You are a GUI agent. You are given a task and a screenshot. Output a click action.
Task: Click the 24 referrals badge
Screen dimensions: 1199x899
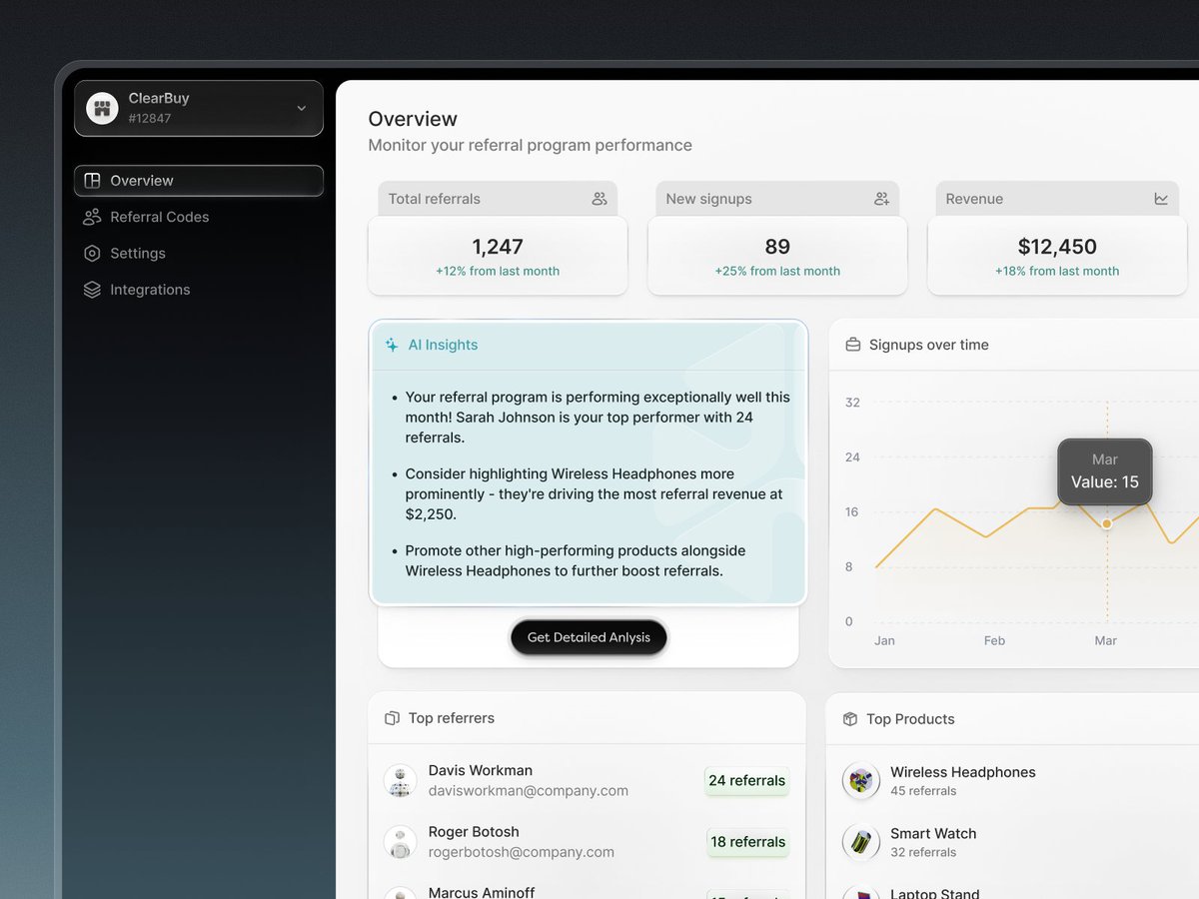(747, 781)
